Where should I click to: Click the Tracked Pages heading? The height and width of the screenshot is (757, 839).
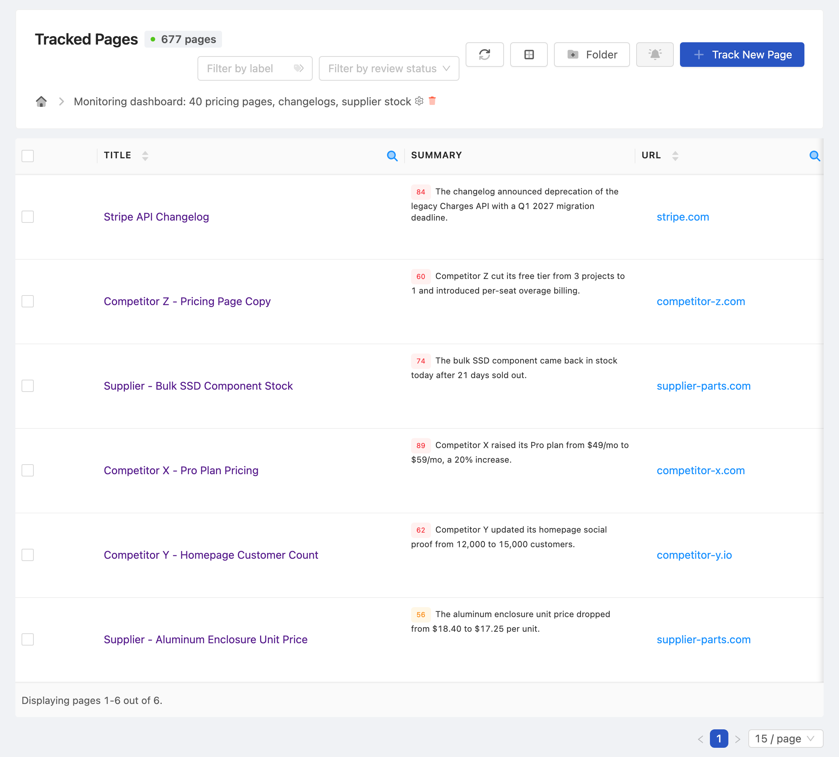(x=86, y=39)
